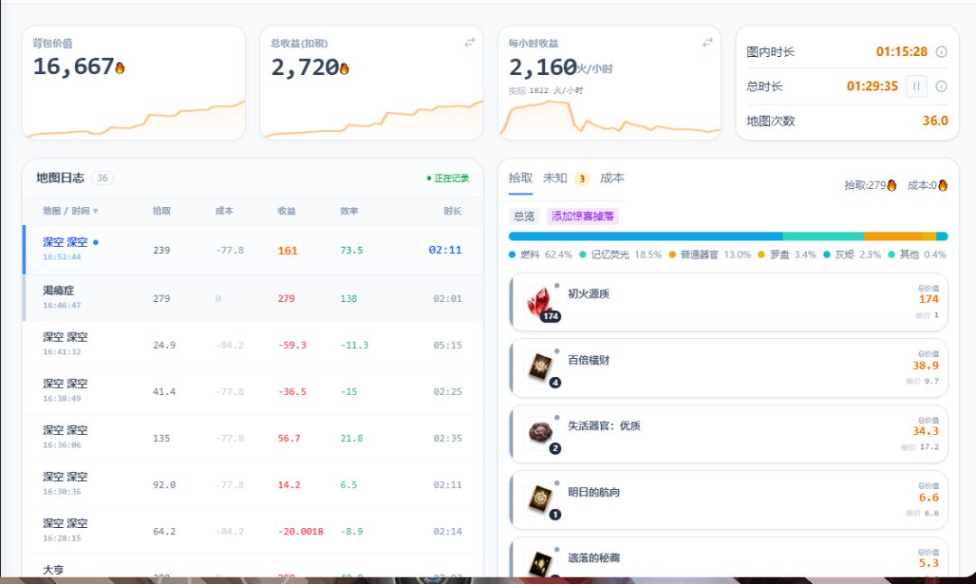Switch to the 成本 tab

[x=612, y=178]
